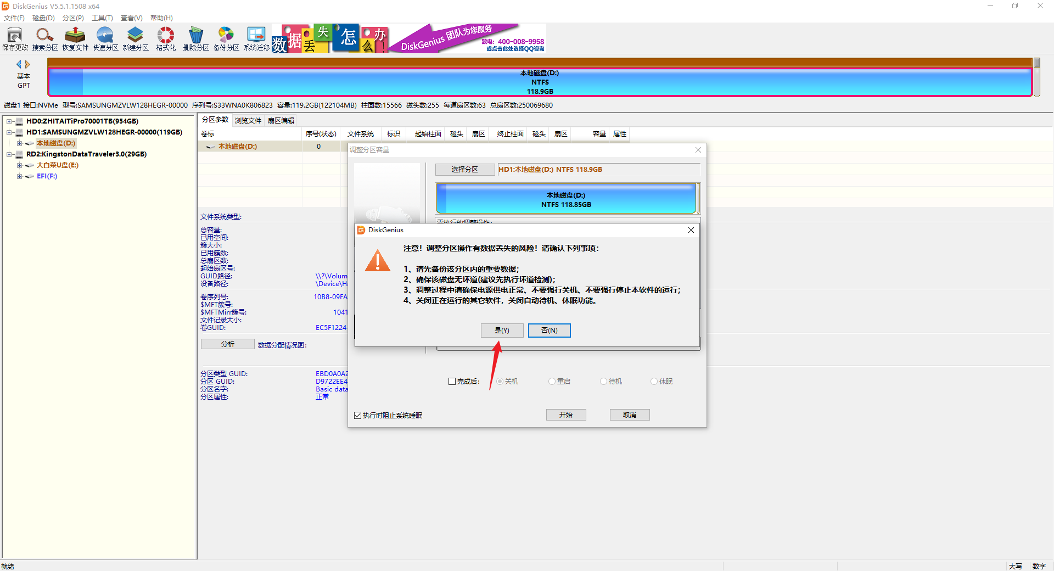
Task: Close the 调整分区容量 dialog
Action: pos(698,150)
